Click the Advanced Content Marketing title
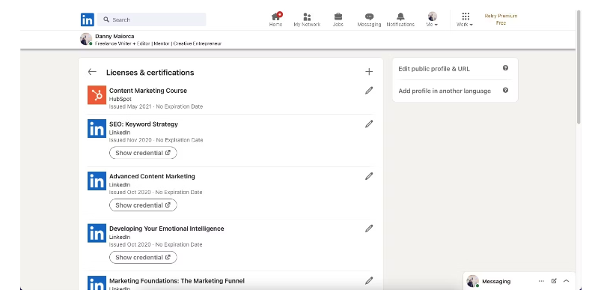The image size is (589, 305). (x=152, y=176)
